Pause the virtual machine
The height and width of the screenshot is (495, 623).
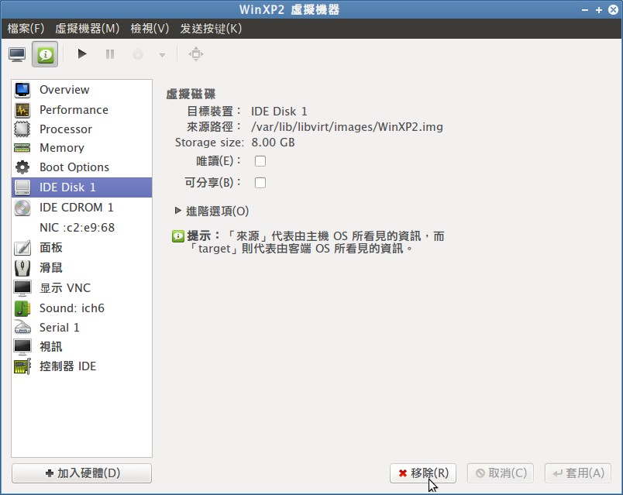pos(110,54)
